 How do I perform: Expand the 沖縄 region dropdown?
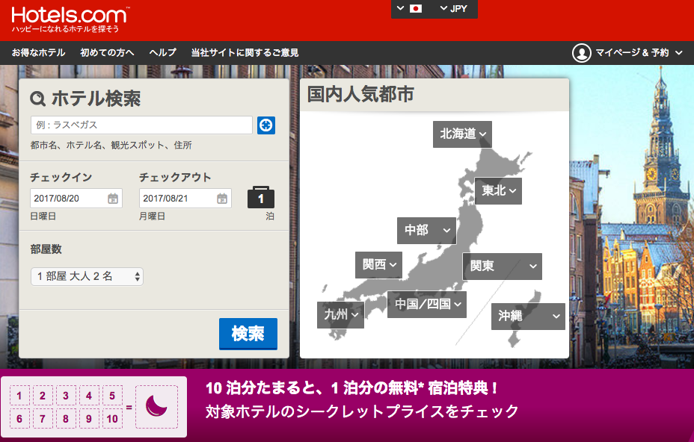[529, 316]
